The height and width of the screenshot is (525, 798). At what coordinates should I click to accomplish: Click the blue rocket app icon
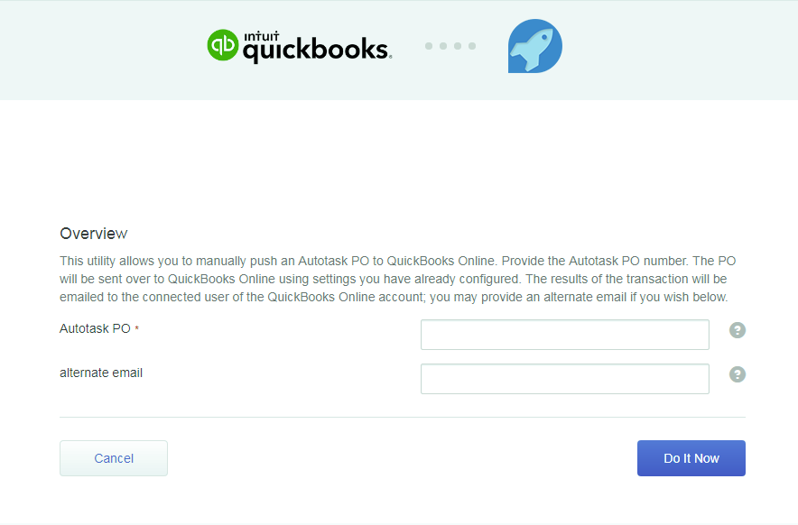point(535,46)
